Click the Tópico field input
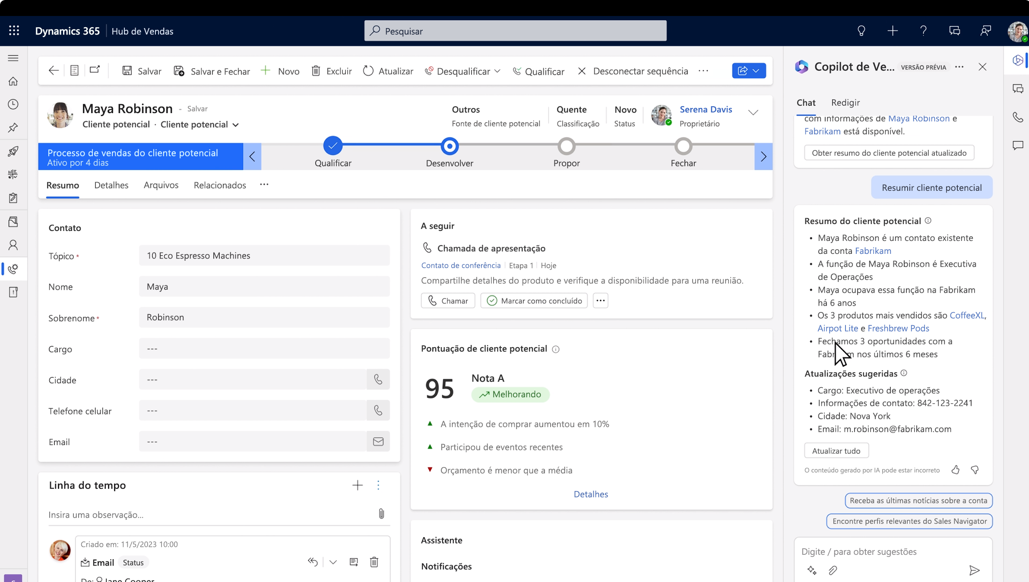This screenshot has height=582, width=1029. click(x=264, y=256)
